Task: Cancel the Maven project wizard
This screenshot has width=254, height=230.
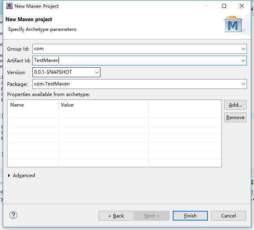Action: tap(229, 216)
